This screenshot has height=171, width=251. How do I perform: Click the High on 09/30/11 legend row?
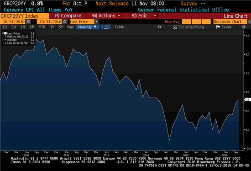tap(20, 36)
